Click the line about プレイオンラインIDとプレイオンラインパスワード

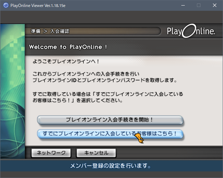[x=105, y=80]
